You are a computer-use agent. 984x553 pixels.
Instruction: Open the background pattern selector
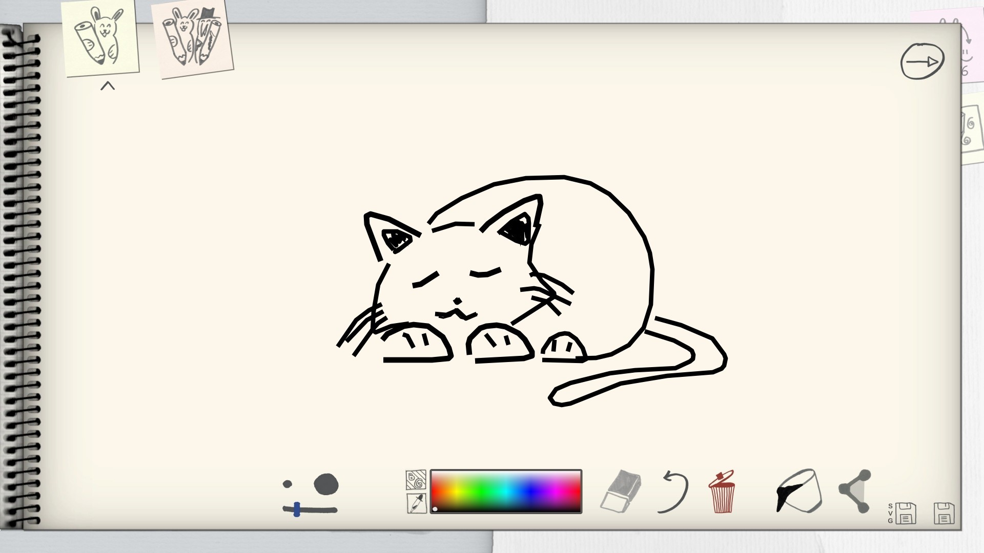point(416,480)
